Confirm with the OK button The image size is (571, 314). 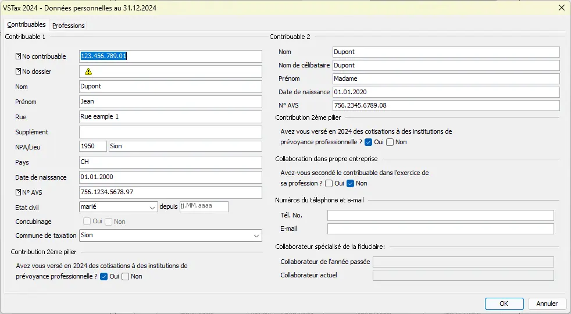pos(504,304)
